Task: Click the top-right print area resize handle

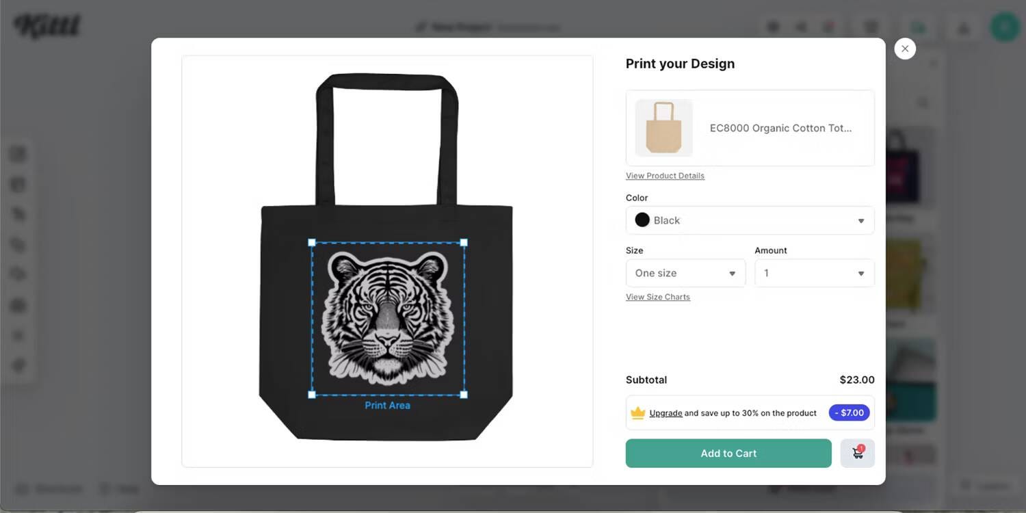Action: (x=464, y=243)
